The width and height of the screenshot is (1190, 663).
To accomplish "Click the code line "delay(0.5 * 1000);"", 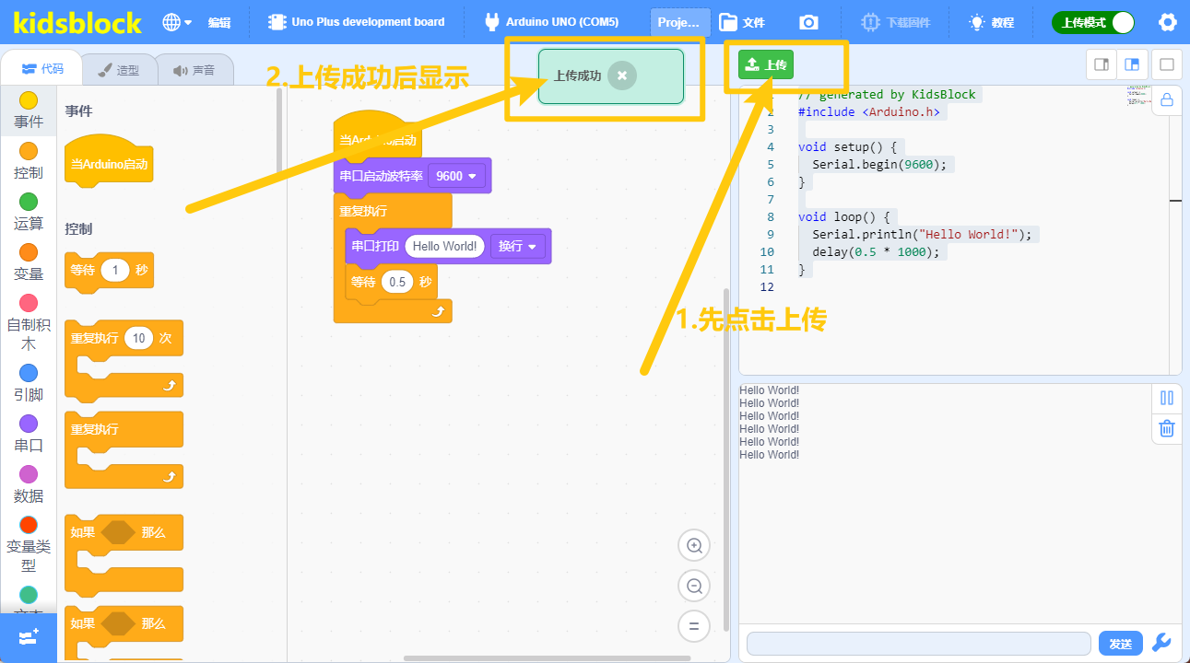I will tap(876, 252).
